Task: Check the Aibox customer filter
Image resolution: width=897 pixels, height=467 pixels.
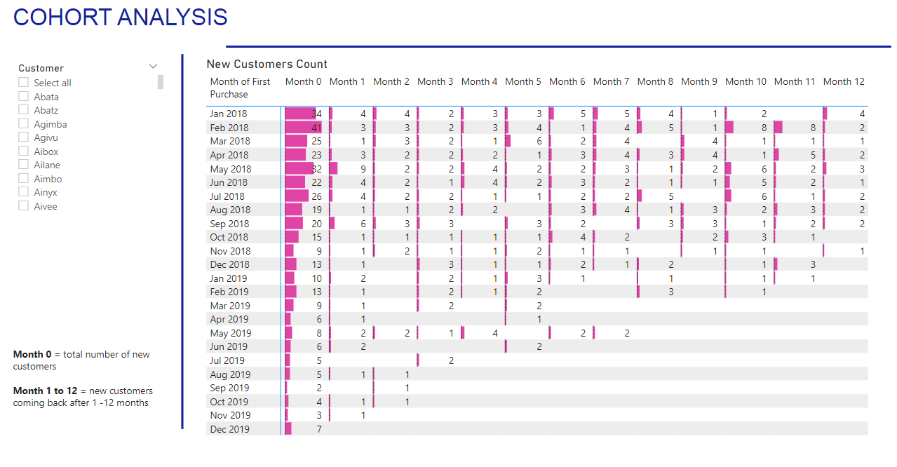Action: tap(24, 151)
